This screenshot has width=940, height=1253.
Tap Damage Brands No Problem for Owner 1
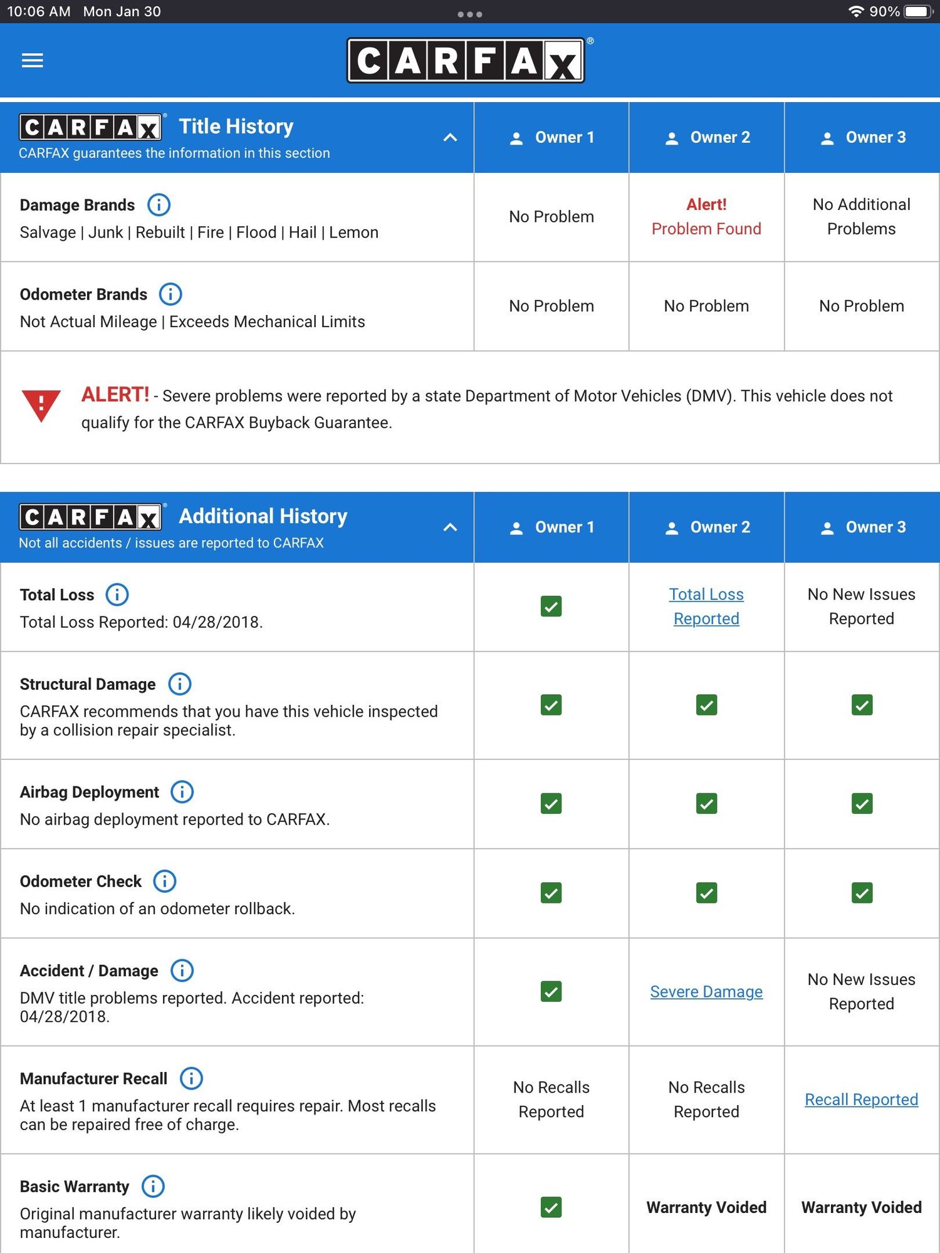pos(551,216)
